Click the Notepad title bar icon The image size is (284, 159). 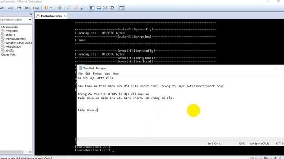click(80, 68)
